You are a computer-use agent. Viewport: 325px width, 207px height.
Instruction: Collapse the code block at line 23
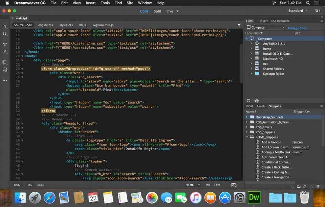pyautogui.click(x=22, y=69)
